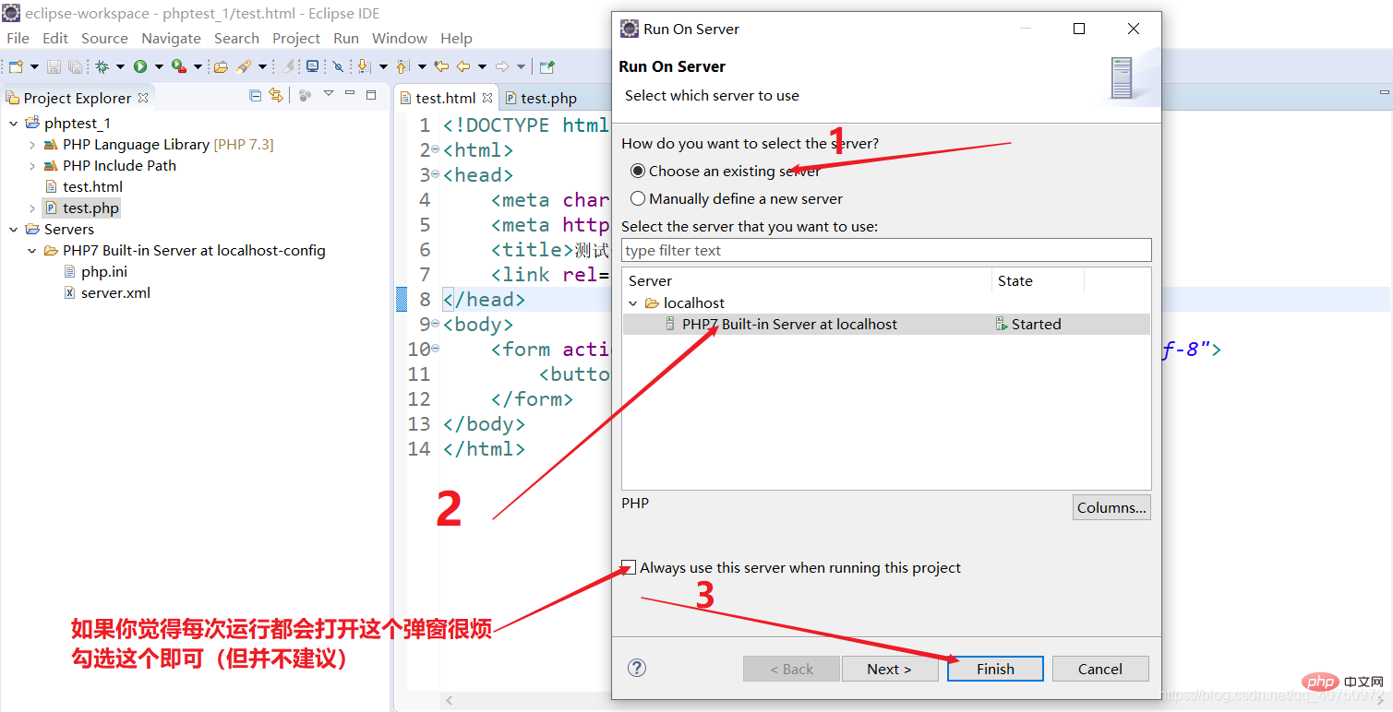
Task: Open the Run menu
Action: tap(346, 38)
